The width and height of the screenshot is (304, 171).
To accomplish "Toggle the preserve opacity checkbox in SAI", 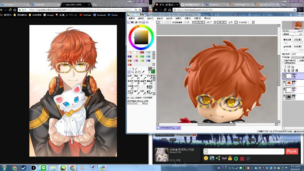I will (x=283, y=61).
